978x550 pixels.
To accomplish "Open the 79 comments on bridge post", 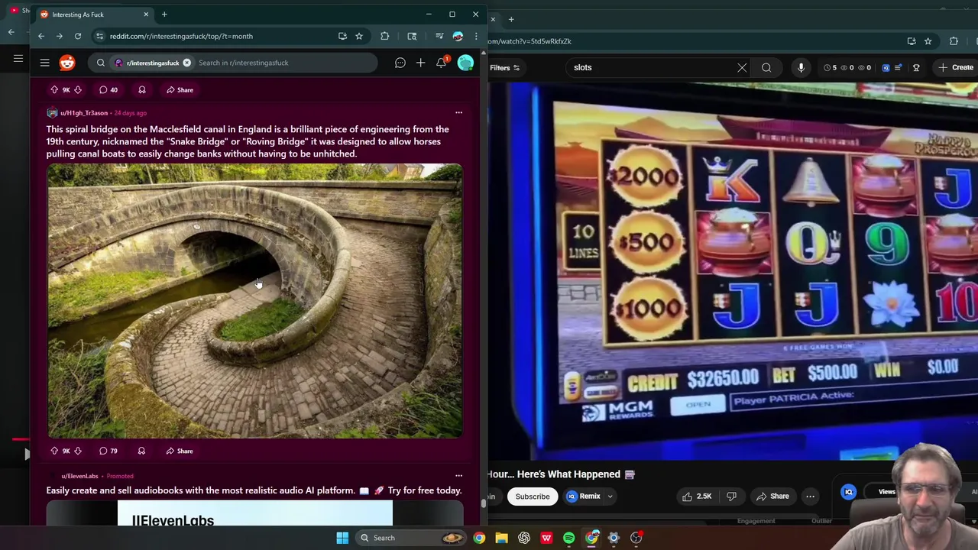I will pyautogui.click(x=108, y=451).
